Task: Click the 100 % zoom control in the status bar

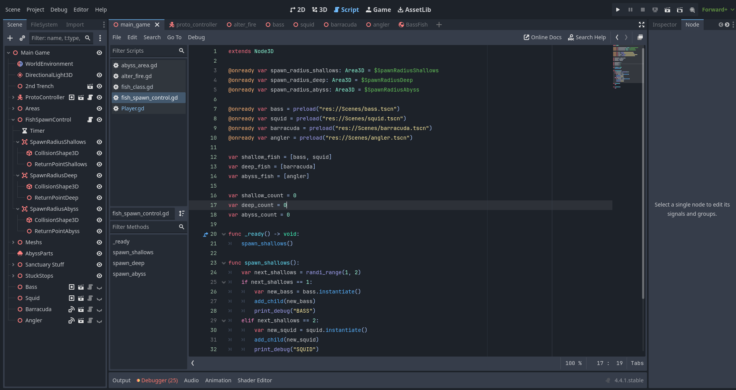Action: tap(573, 363)
